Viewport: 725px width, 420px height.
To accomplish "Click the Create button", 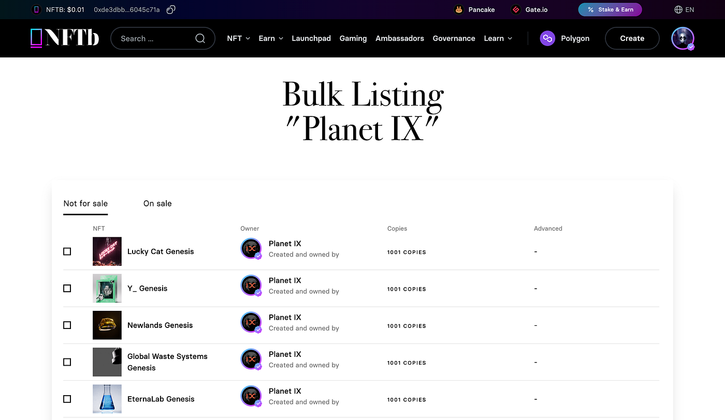I will [632, 38].
